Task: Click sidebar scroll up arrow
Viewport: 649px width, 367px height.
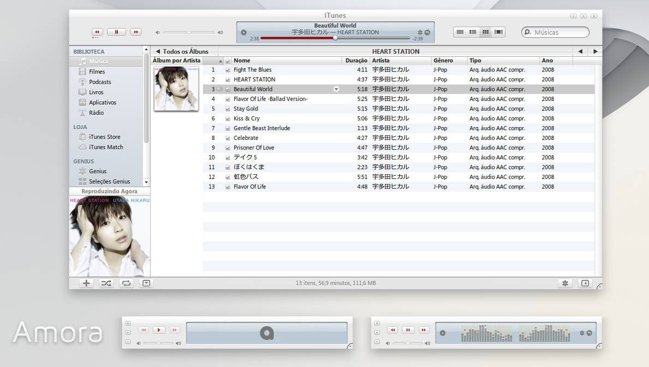Action: point(146,50)
